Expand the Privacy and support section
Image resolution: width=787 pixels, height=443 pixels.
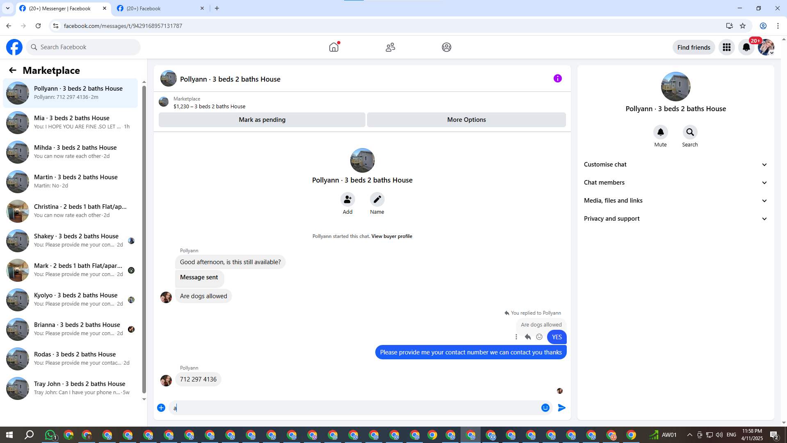pos(675,219)
